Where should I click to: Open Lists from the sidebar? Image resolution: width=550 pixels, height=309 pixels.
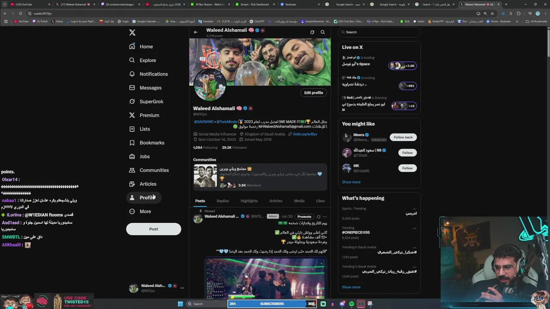click(139, 129)
